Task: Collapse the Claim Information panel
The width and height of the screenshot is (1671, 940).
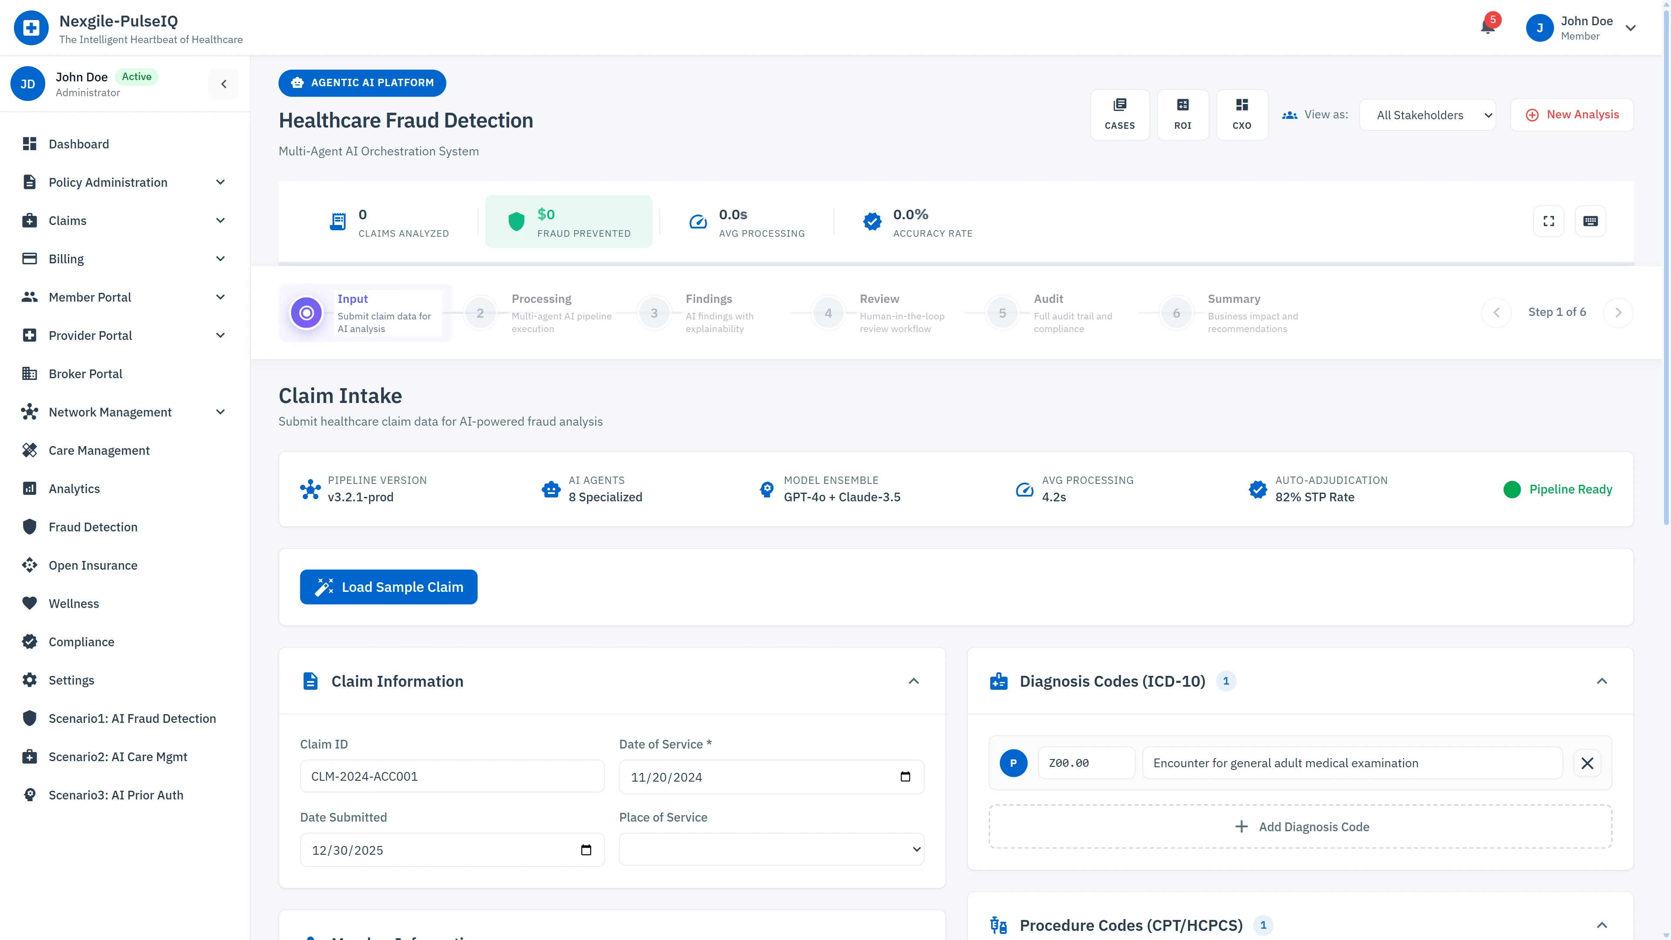Action: click(x=913, y=681)
